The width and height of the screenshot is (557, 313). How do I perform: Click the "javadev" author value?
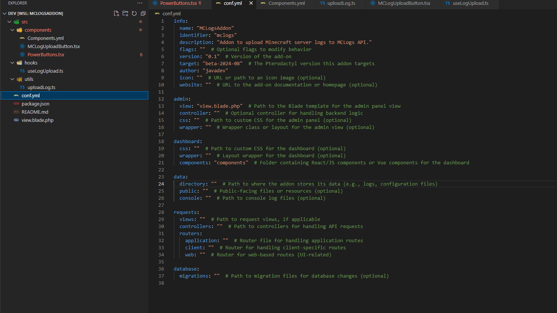tap(215, 70)
